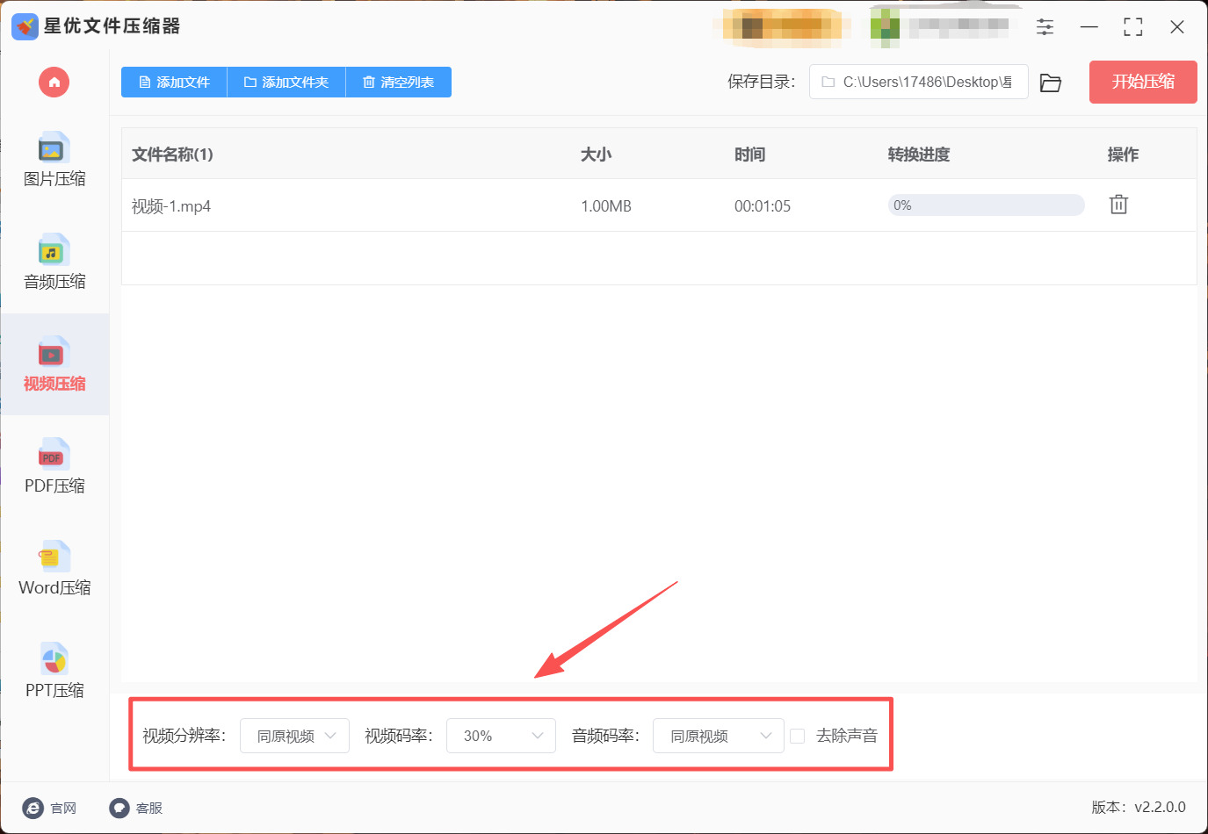
Task: Open 图片压缩 image compression module
Action: 54,160
